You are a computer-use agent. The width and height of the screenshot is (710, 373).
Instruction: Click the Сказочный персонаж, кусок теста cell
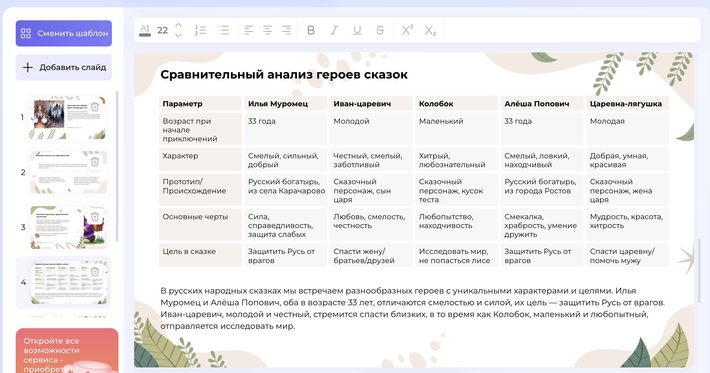click(457, 190)
